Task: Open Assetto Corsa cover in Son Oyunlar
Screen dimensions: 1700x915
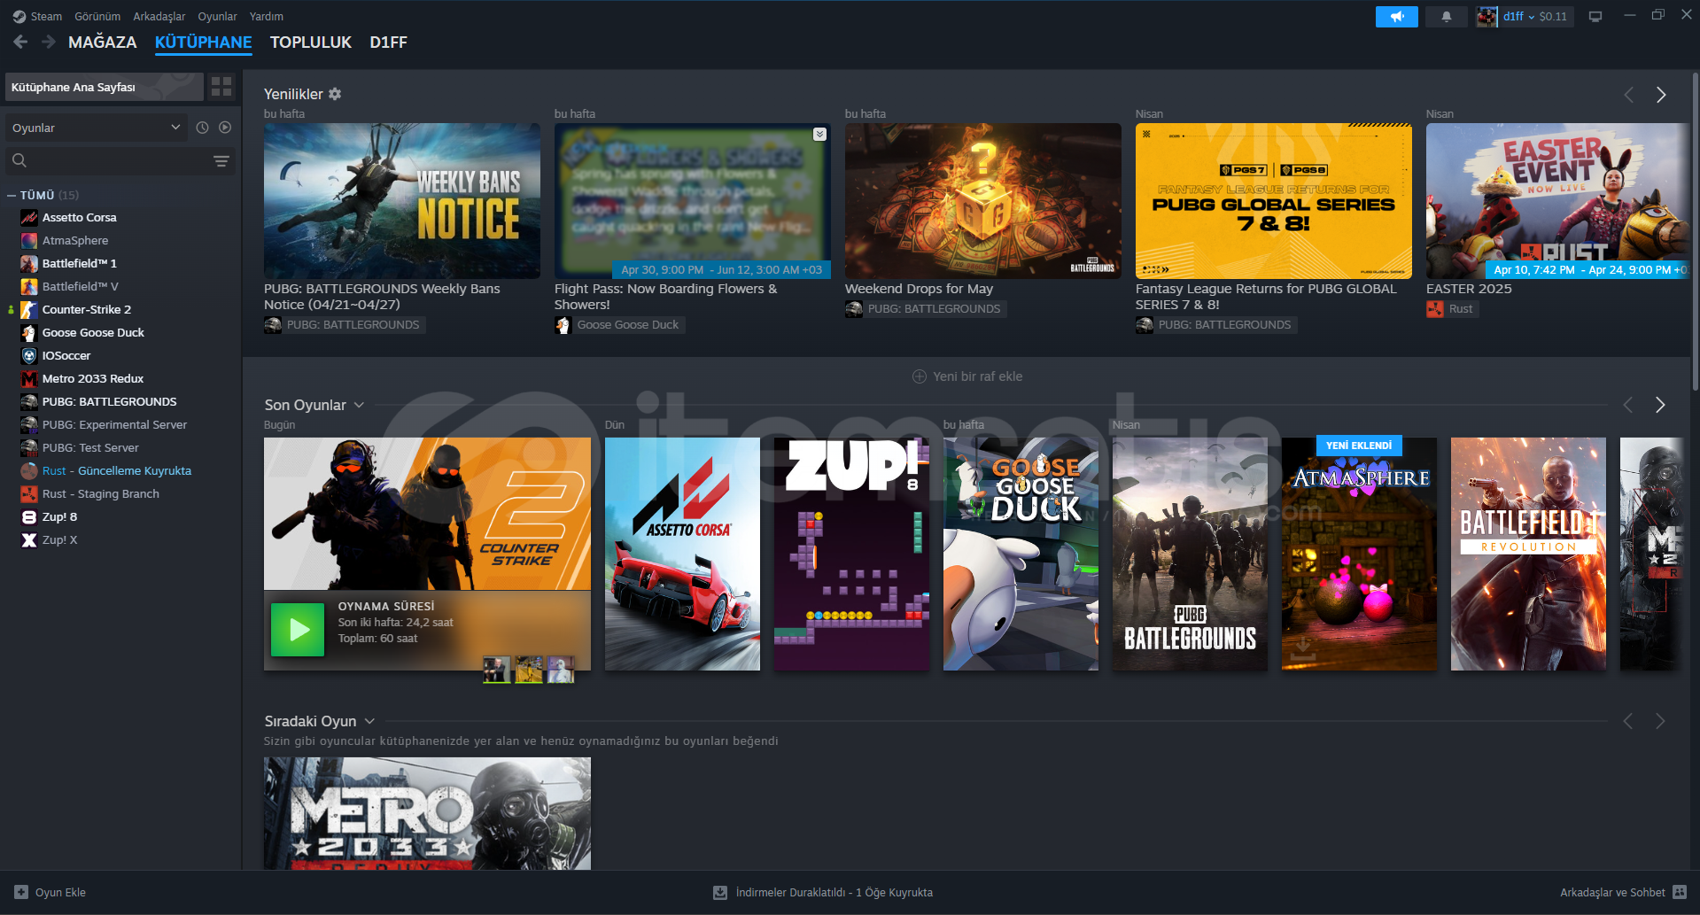Action: (x=682, y=554)
